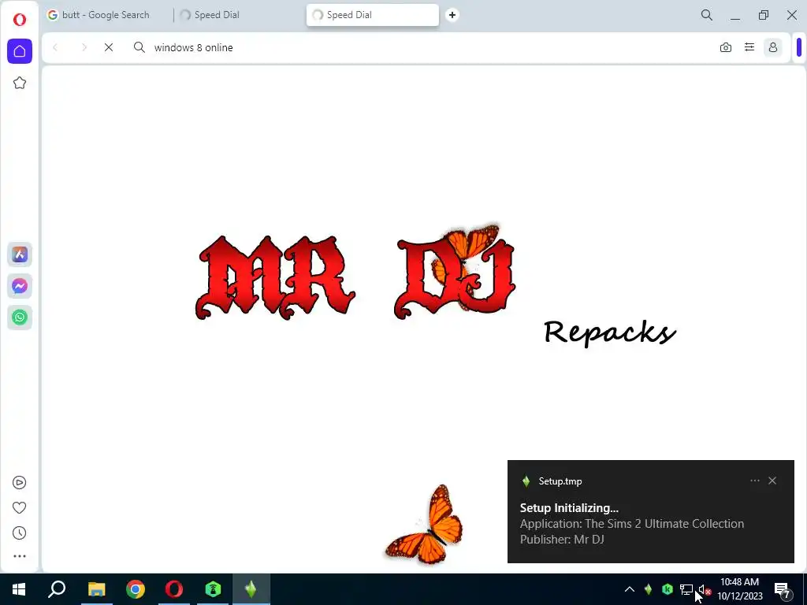
Task: Select the active Speed Dial tab
Action: [373, 15]
